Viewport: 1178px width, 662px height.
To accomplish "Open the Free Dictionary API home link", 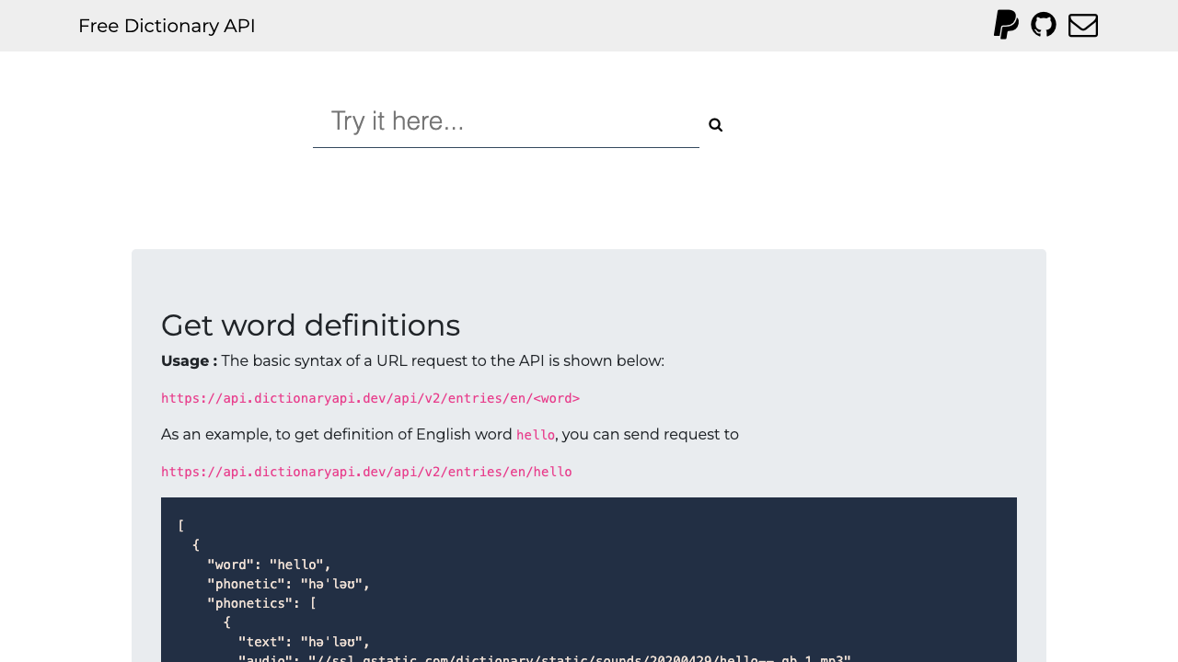I will point(167,26).
